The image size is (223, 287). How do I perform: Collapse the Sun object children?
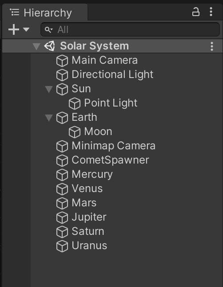(x=49, y=89)
